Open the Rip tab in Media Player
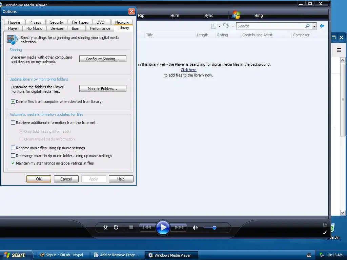 pos(141,16)
